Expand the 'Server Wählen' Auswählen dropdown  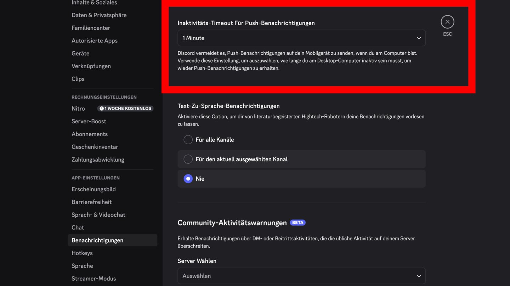pos(301,276)
